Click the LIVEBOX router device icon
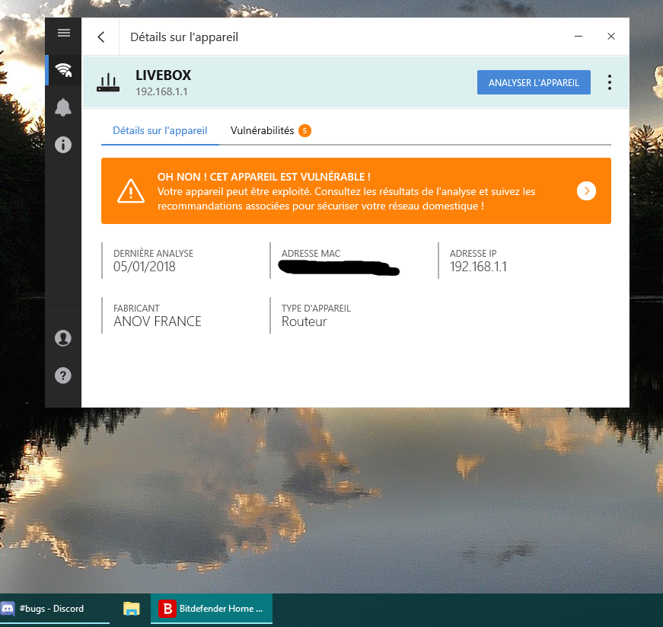Image resolution: width=663 pixels, height=627 pixels. point(108,82)
